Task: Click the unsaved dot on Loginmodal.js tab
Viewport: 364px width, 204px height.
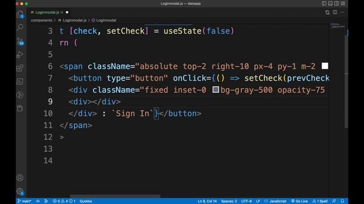Action: tap(67, 12)
